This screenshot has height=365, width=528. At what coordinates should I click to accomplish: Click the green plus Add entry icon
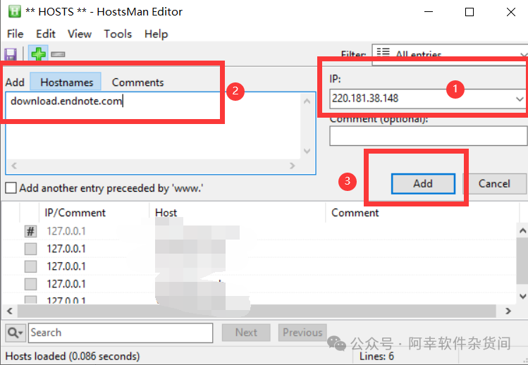pyautogui.click(x=37, y=54)
